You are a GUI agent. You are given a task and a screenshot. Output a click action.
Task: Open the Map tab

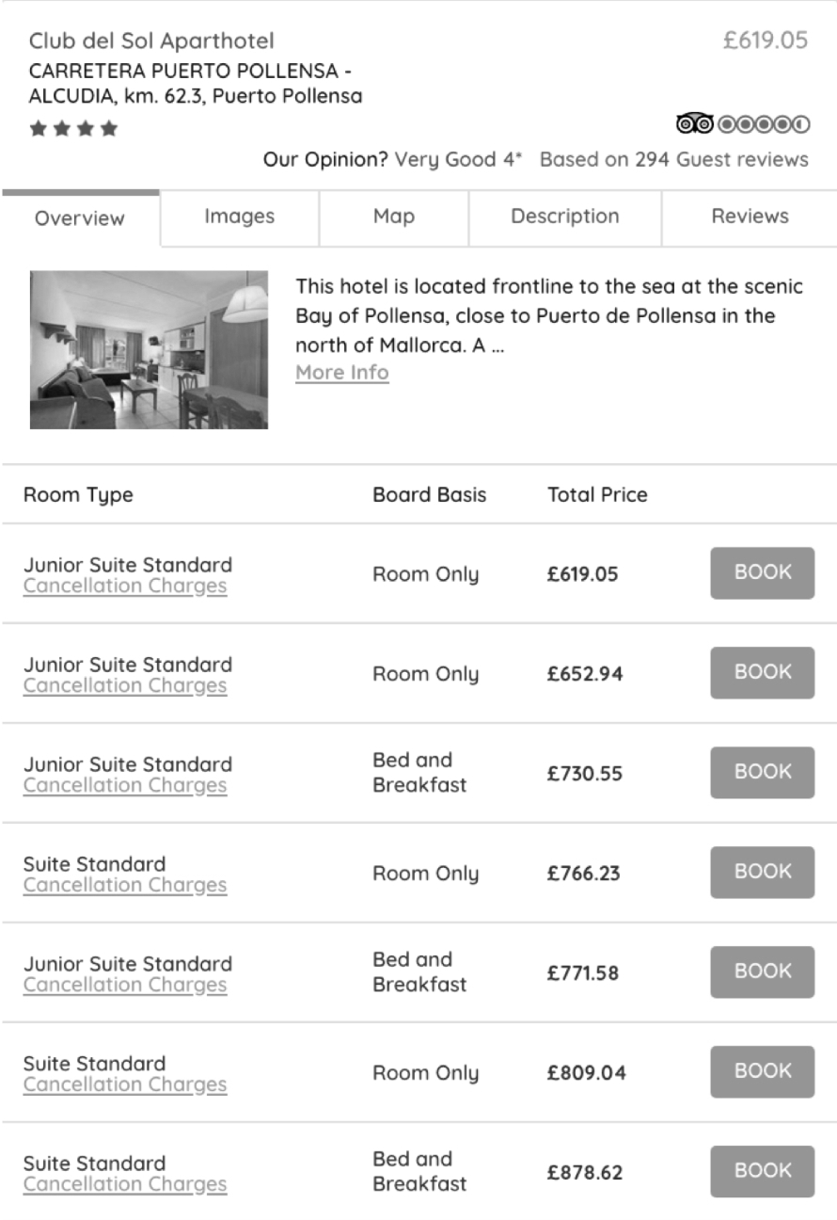pos(393,217)
